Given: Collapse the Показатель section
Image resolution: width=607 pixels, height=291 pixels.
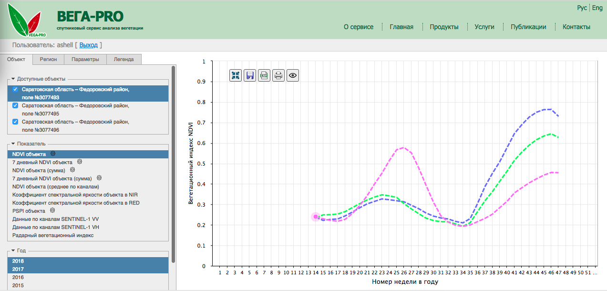Looking at the screenshot, I should (13, 144).
